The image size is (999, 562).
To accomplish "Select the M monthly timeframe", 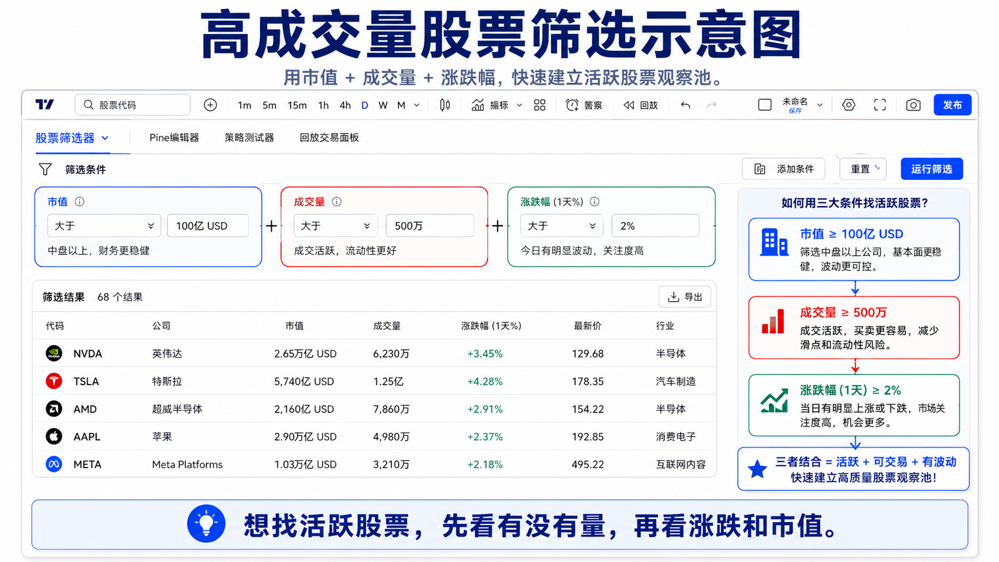I will pos(402,105).
